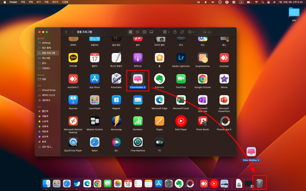Select Microsoft Edge in the Finder window

[x=159, y=100]
